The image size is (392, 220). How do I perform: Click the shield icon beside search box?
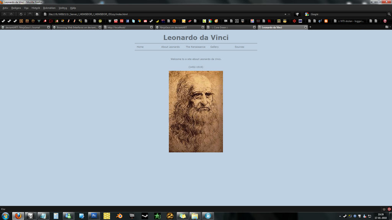tap(297, 14)
